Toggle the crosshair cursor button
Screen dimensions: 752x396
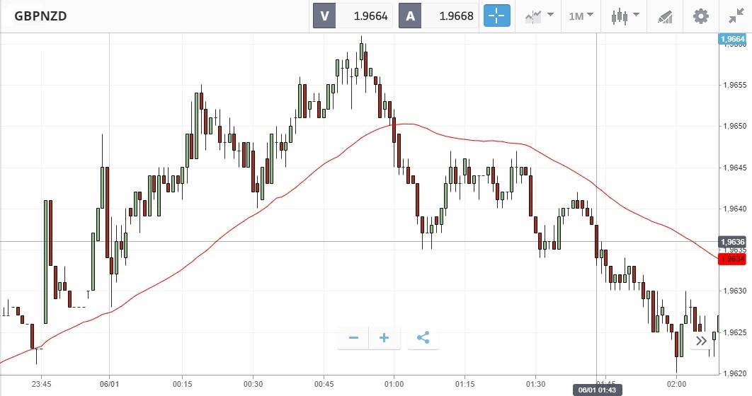click(497, 16)
